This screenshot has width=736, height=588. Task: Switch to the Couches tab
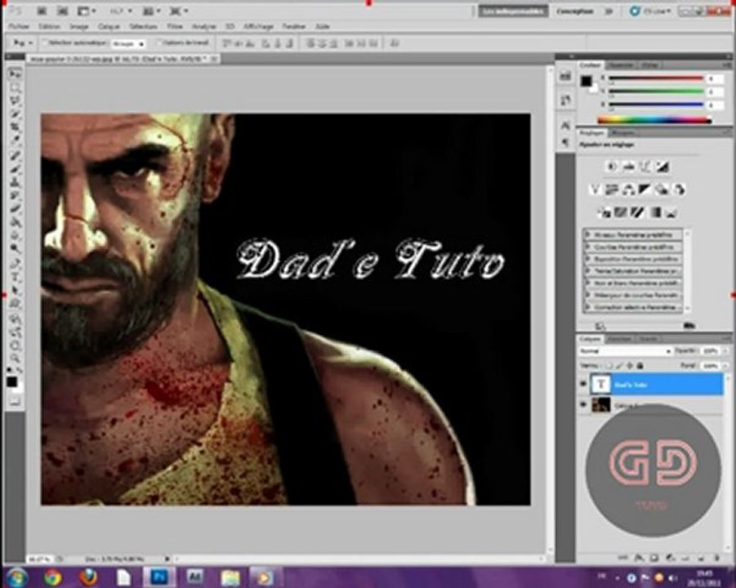pyautogui.click(x=619, y=338)
